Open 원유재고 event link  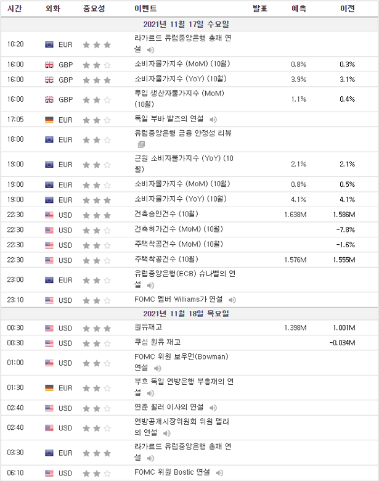(148, 327)
